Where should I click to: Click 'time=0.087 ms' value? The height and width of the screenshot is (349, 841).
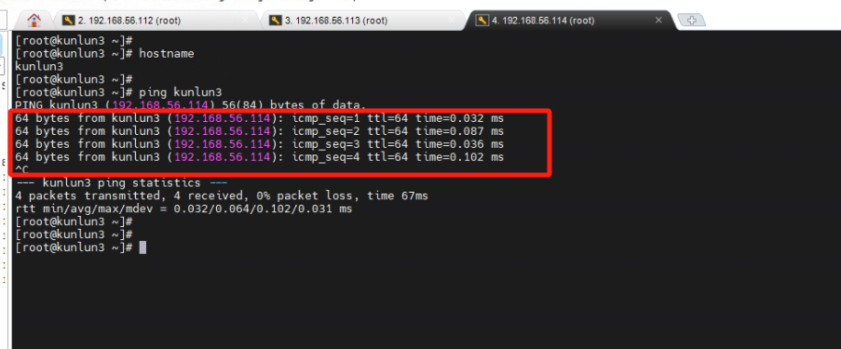[x=460, y=131]
